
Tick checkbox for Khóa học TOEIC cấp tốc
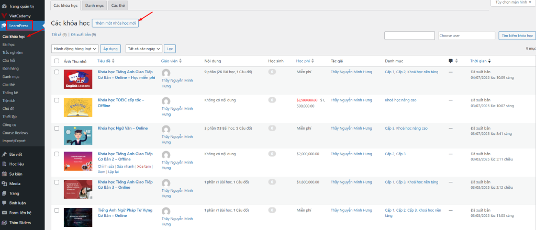[x=57, y=99]
